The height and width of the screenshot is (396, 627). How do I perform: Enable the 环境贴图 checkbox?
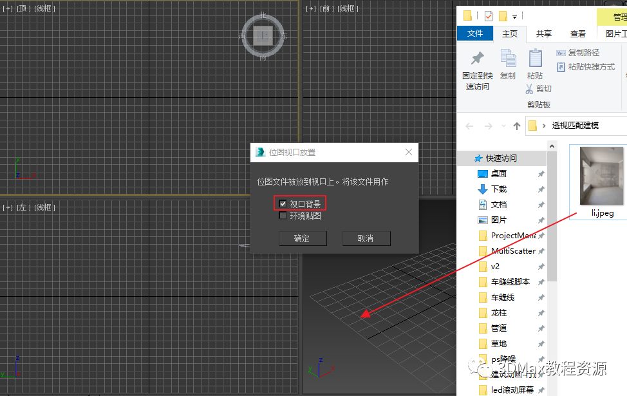click(x=283, y=216)
